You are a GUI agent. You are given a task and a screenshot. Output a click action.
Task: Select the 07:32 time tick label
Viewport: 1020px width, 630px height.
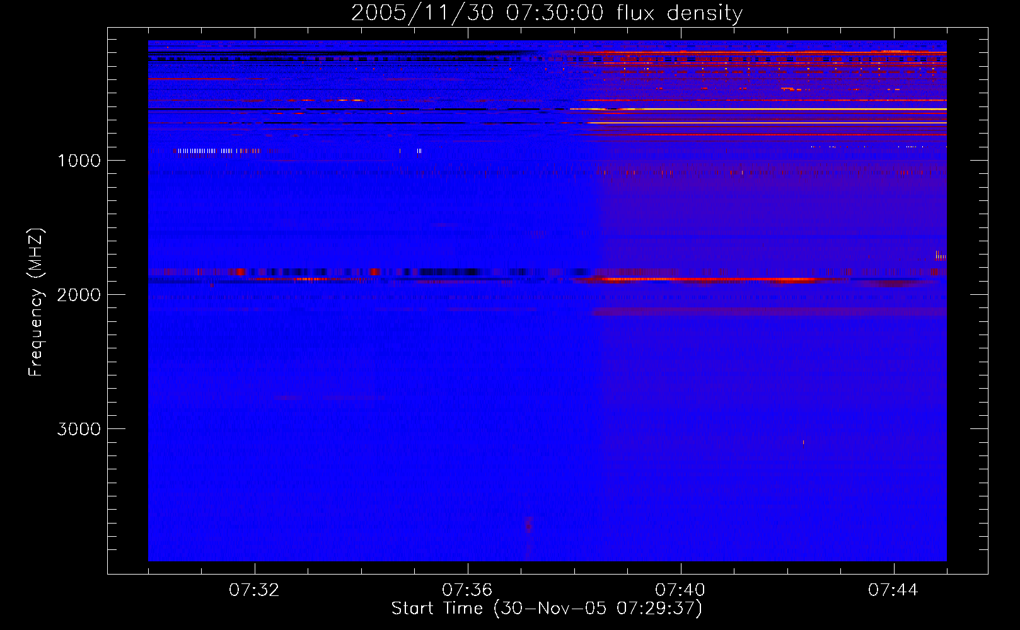[x=254, y=590]
